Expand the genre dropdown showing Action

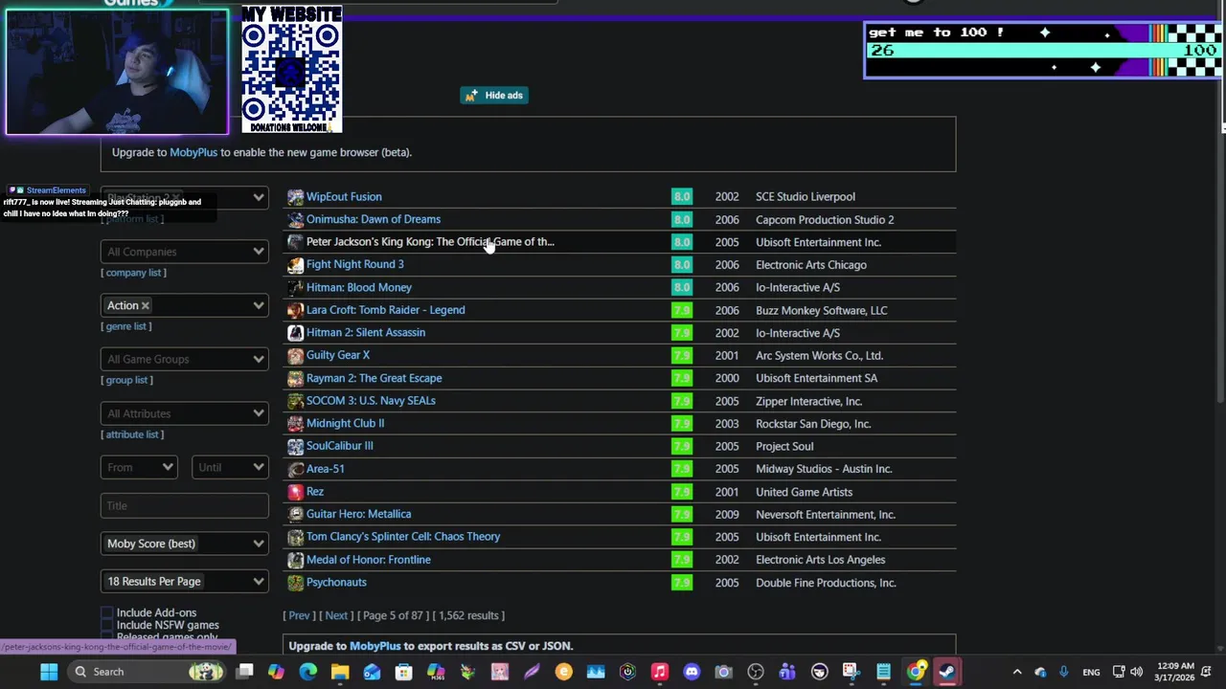(185, 305)
